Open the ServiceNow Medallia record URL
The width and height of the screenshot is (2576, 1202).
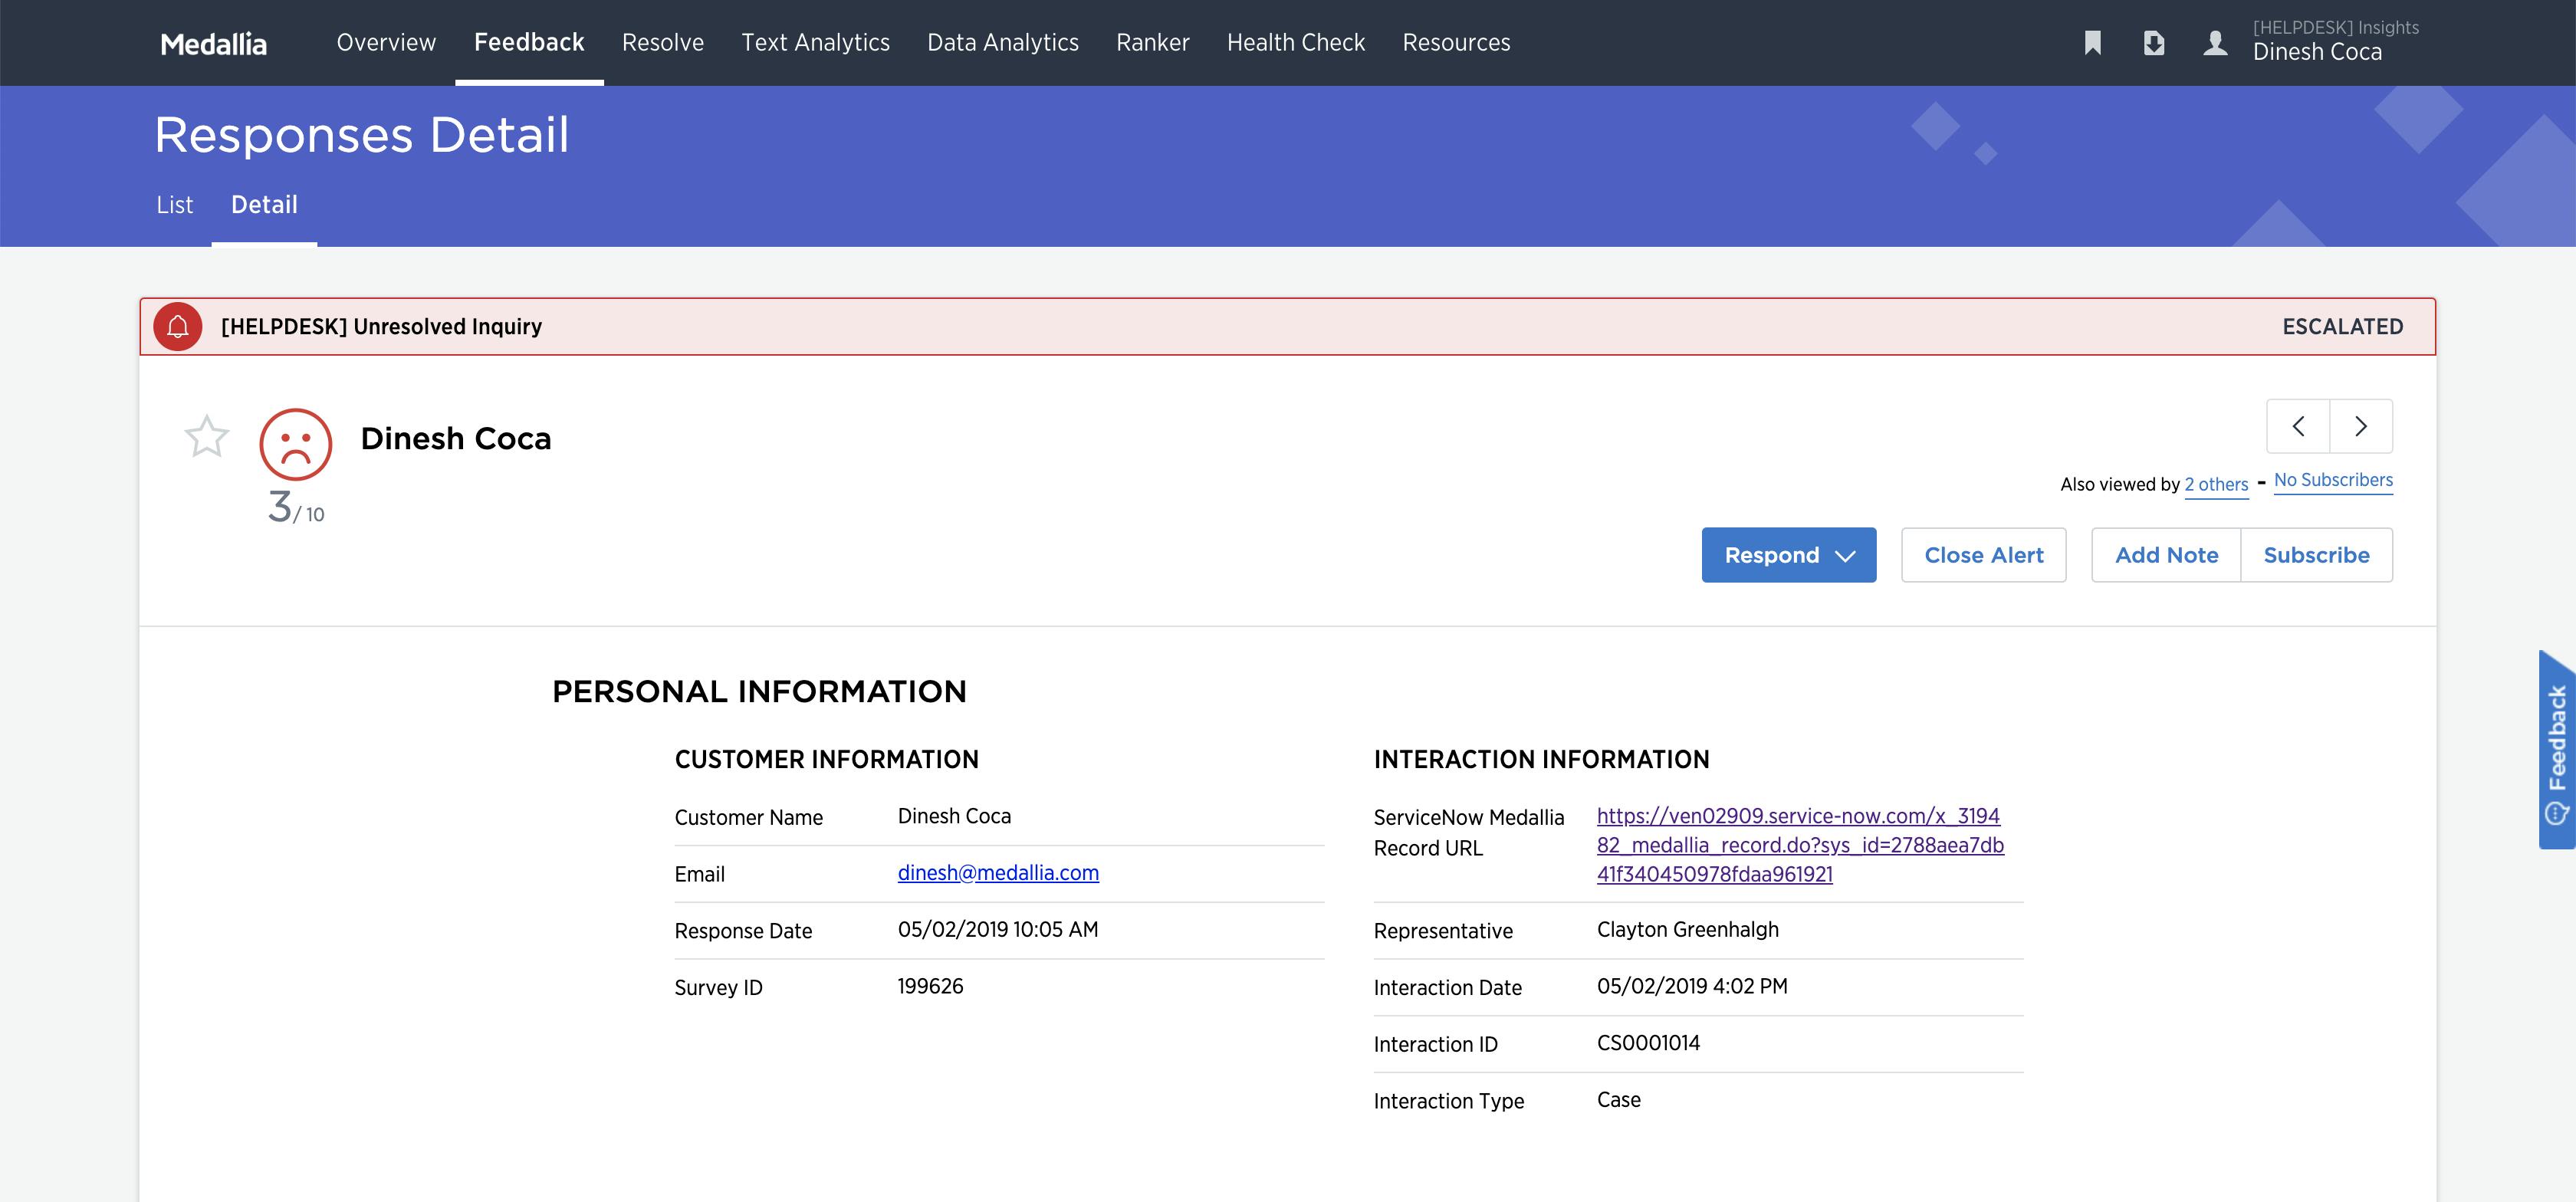pyautogui.click(x=1799, y=845)
